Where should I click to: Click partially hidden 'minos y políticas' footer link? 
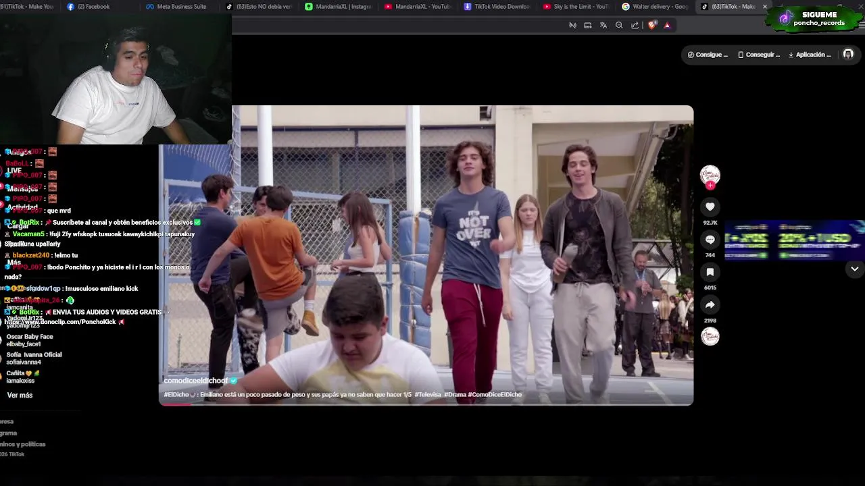pos(23,444)
